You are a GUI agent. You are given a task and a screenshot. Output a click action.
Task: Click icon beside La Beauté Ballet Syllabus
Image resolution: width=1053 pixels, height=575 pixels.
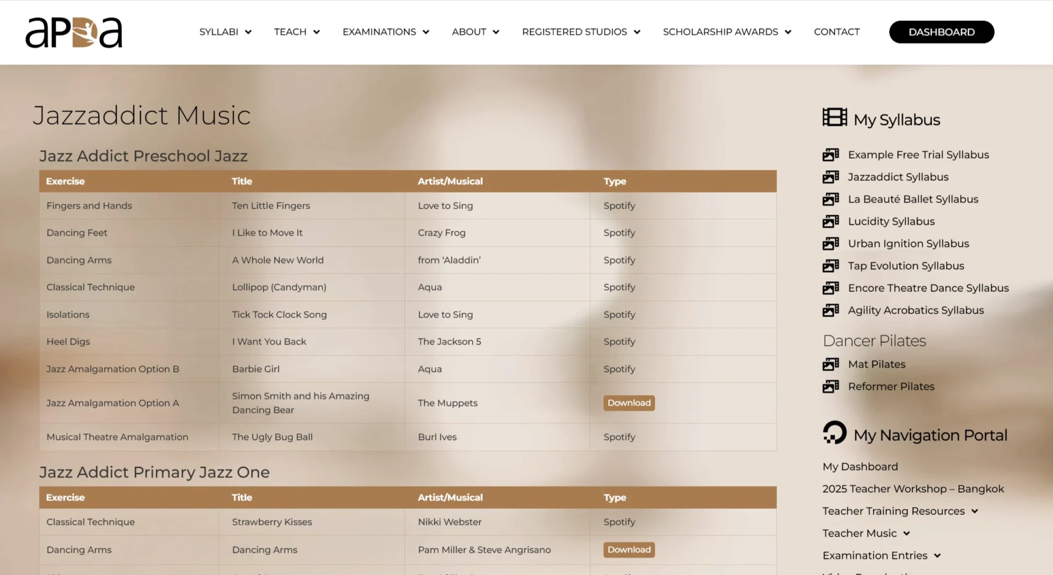[830, 199]
